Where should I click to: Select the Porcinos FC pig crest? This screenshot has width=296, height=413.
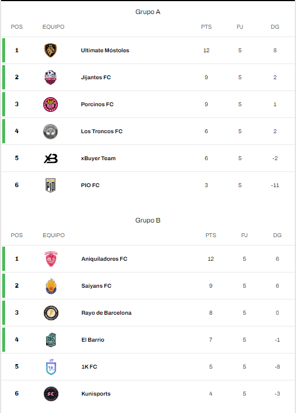[51, 105]
